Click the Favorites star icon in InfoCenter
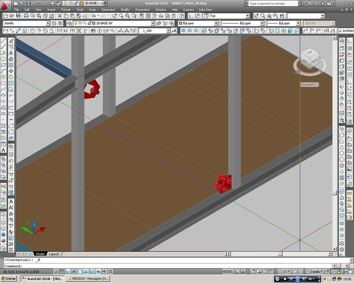Screen dimensions: 354x283 point(323,3)
